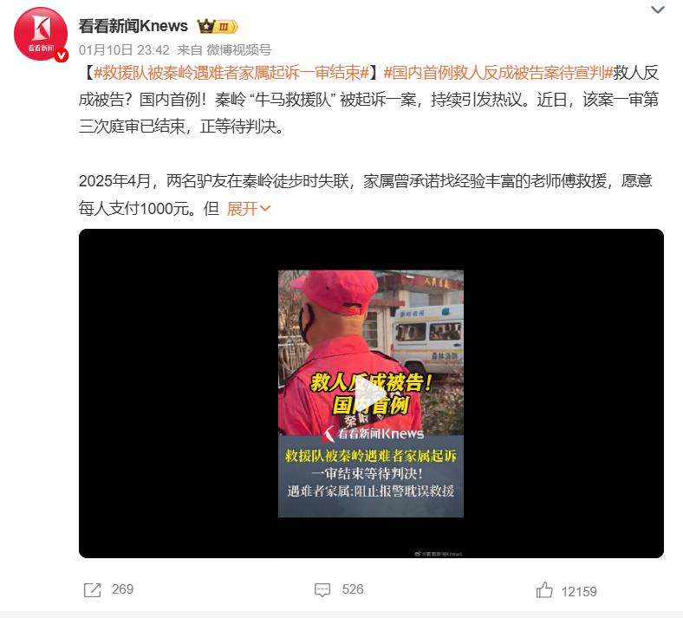Open the post options chevron menu
Image resolution: width=683 pixels, height=618 pixels.
click(x=657, y=10)
